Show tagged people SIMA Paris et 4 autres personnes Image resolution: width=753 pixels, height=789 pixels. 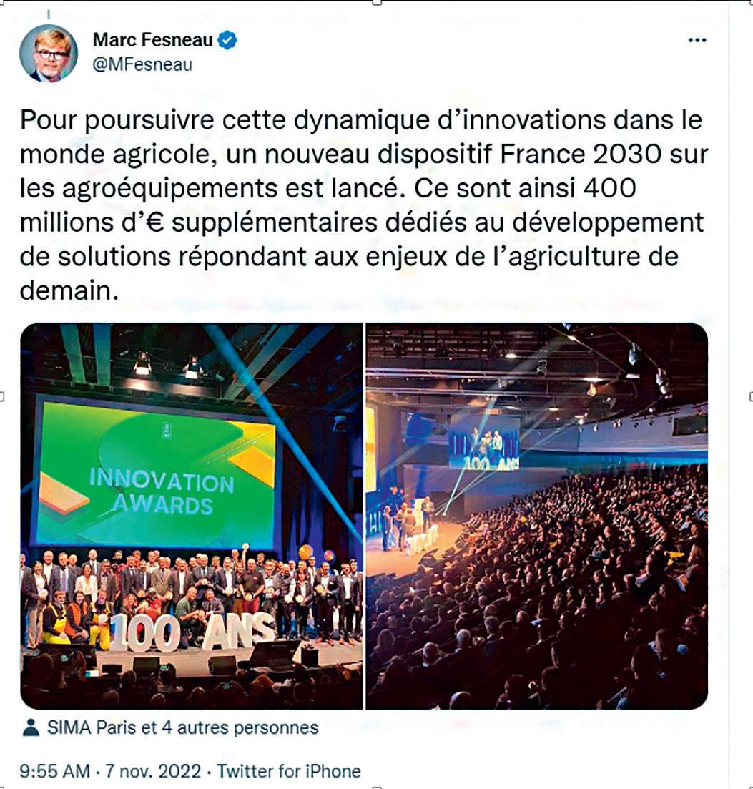[182, 727]
